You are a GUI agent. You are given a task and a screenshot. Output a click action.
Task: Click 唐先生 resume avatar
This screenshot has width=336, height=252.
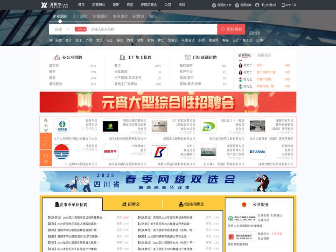pyautogui.click(x=241, y=79)
